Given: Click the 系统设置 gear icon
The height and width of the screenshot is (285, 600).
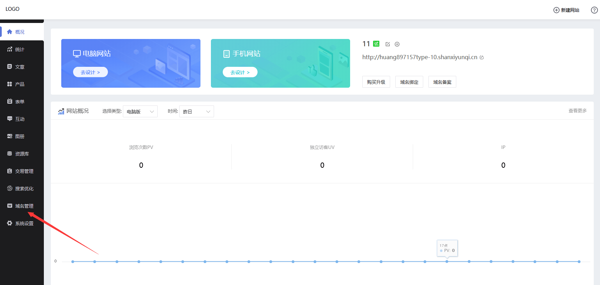Looking at the screenshot, I should pyautogui.click(x=10, y=223).
